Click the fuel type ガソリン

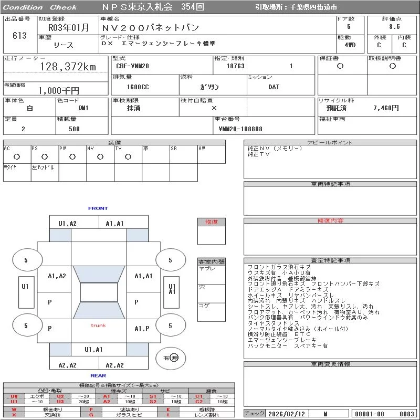tap(209, 87)
